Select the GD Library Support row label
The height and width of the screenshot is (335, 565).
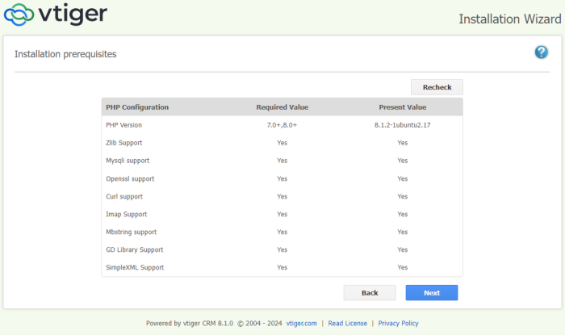[134, 249]
